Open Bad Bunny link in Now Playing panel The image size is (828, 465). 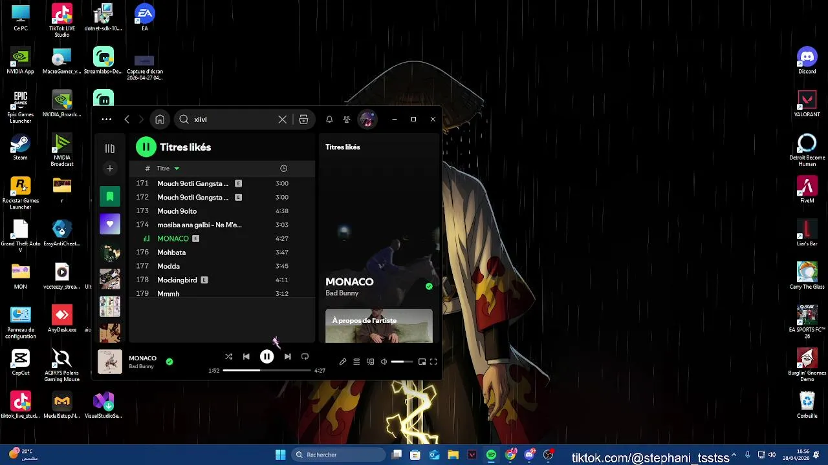click(342, 293)
